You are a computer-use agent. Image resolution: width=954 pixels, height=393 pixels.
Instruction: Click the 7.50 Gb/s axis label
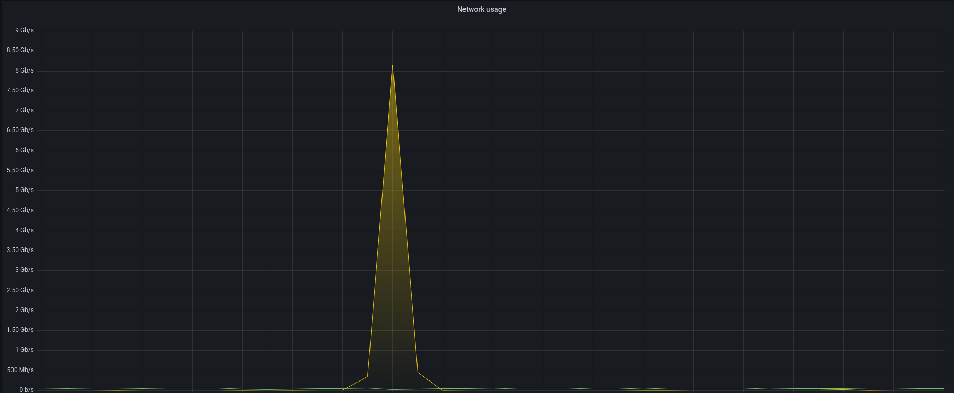[20, 90]
